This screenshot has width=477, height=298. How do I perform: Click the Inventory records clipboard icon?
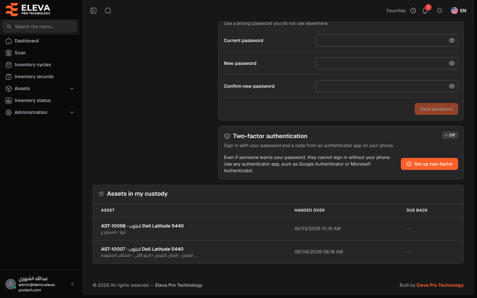9,77
